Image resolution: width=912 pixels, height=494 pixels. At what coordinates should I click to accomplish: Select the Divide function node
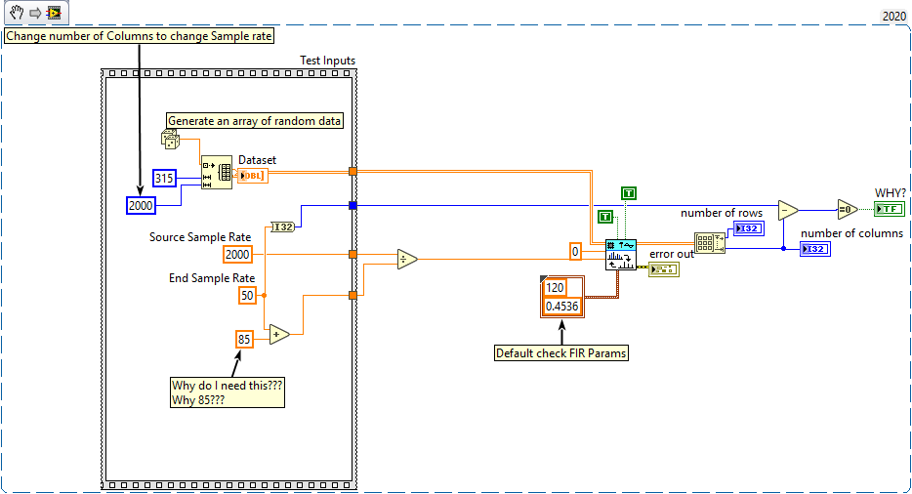coord(407,259)
